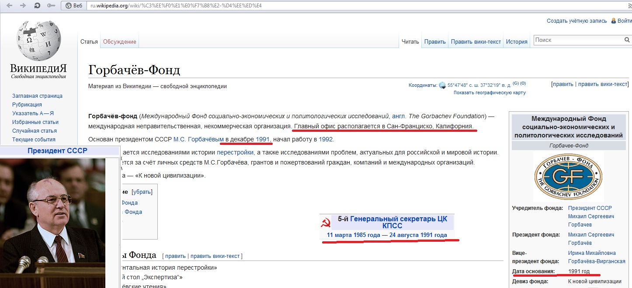The height and width of the screenshot is (288, 632).
Task: Click the top-right bracketed править link
Action: (563, 84)
